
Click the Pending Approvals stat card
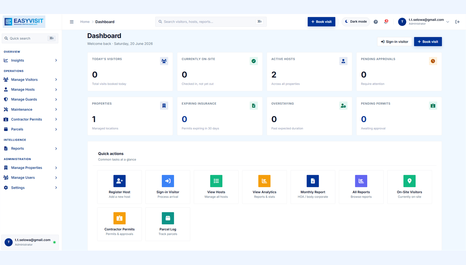pos(399,72)
